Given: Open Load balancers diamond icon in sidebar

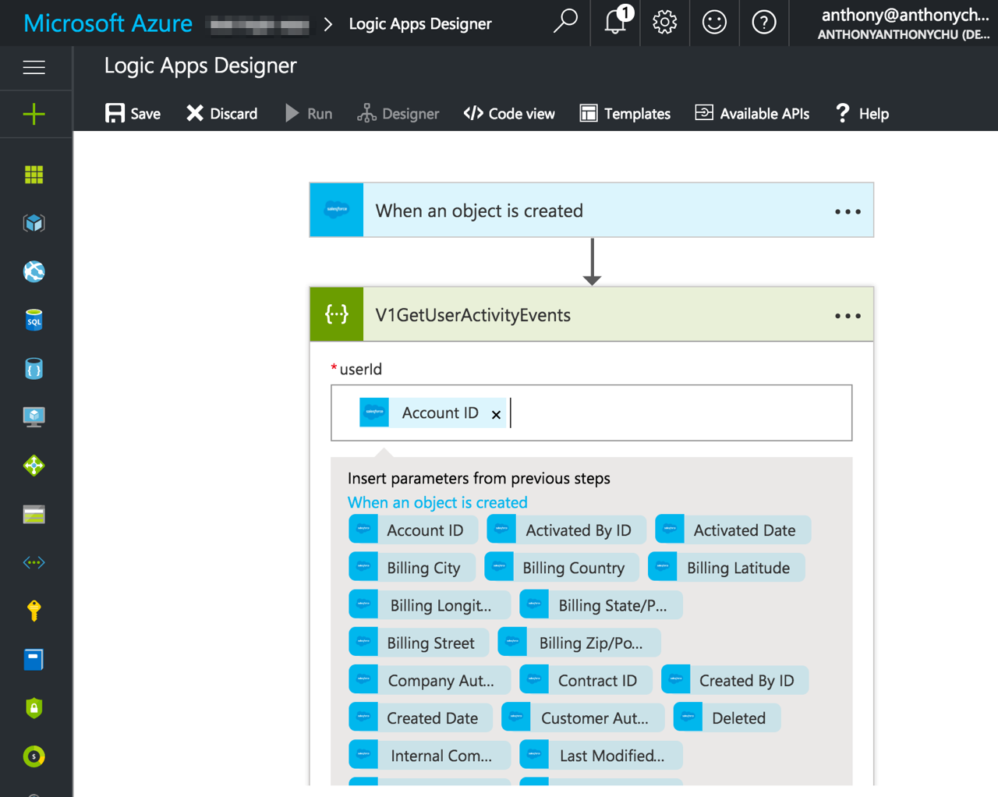Looking at the screenshot, I should click(34, 466).
